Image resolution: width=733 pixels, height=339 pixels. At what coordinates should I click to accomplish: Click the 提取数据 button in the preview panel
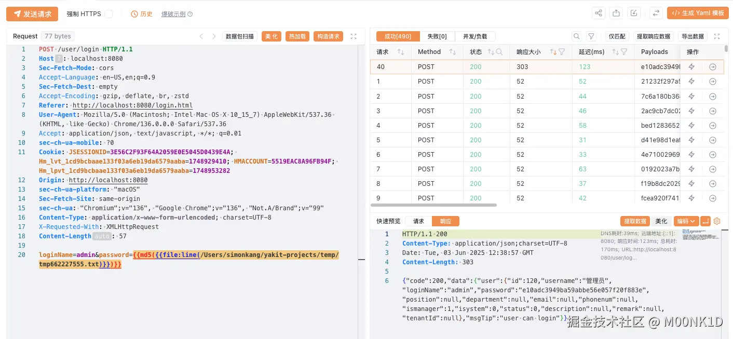pos(635,221)
